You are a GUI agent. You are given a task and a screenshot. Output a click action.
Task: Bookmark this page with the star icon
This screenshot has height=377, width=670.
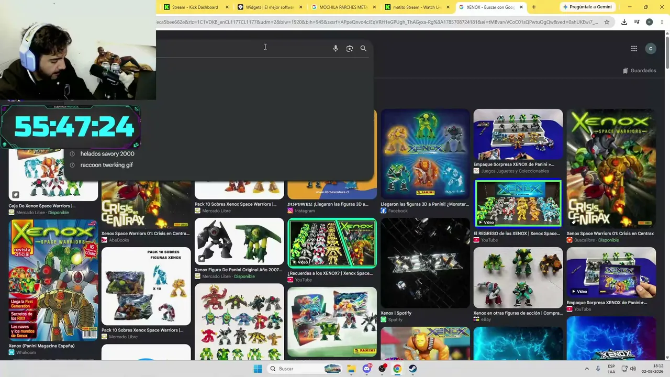(x=607, y=22)
